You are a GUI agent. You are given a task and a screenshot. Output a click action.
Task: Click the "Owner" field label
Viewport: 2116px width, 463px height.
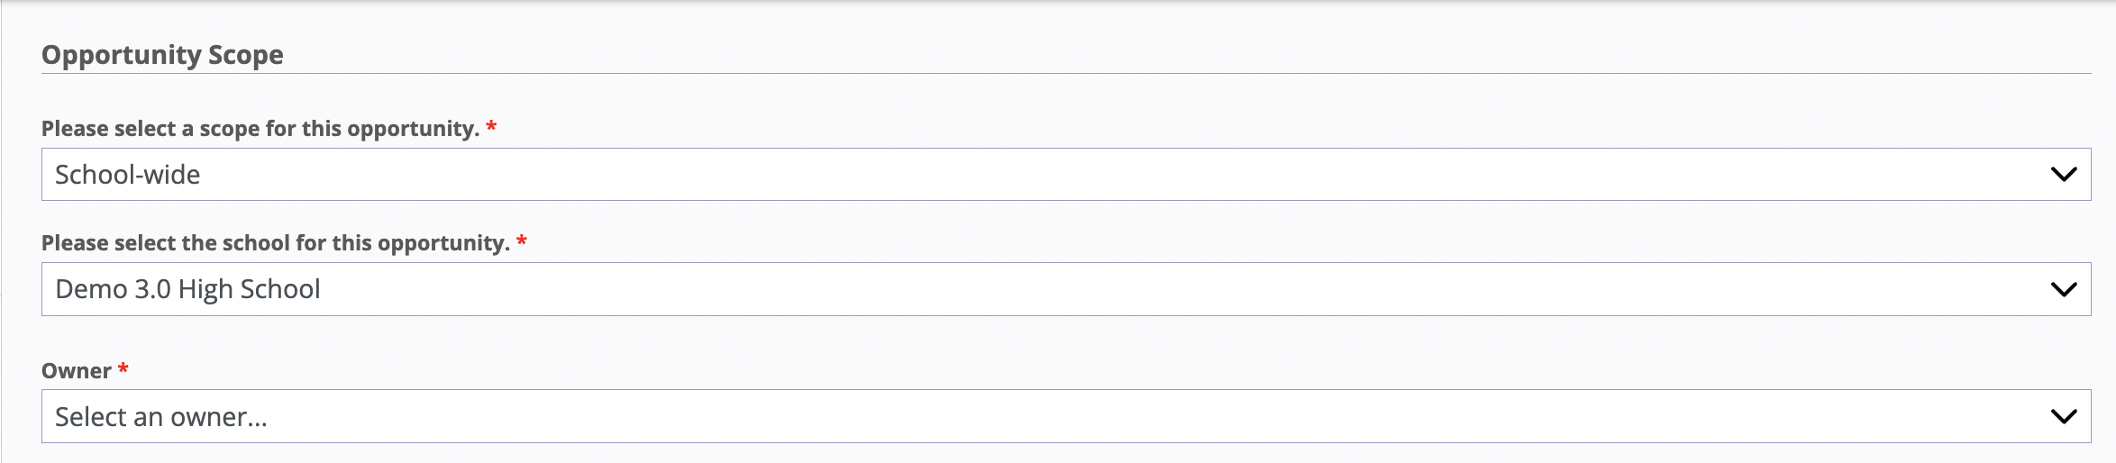point(77,371)
